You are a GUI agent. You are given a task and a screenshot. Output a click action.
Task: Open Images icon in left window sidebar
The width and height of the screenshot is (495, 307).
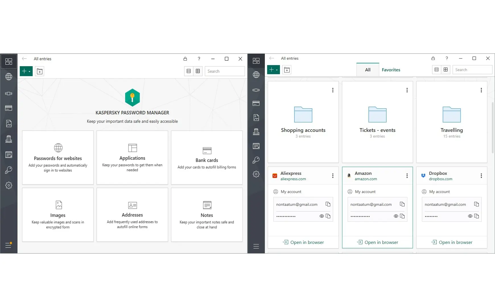tap(9, 123)
